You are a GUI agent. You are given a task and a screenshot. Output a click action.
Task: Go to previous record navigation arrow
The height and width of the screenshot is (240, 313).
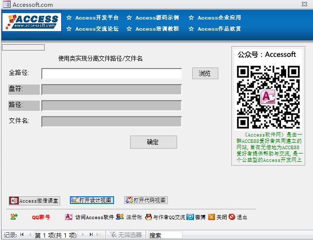(x=30, y=234)
